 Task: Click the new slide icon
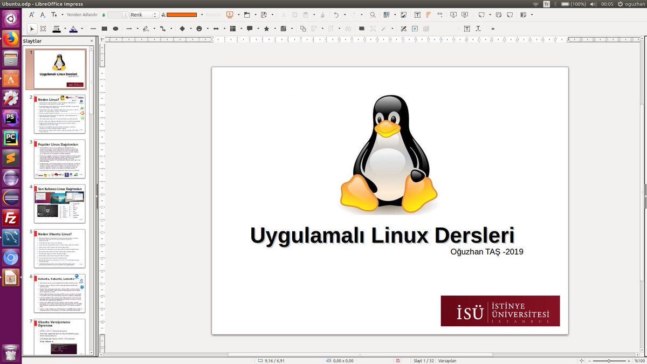tap(481, 15)
